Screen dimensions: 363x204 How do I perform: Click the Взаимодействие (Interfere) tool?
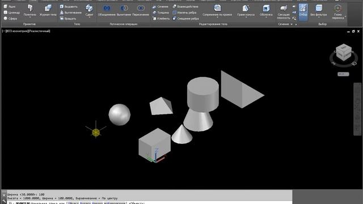point(185,7)
